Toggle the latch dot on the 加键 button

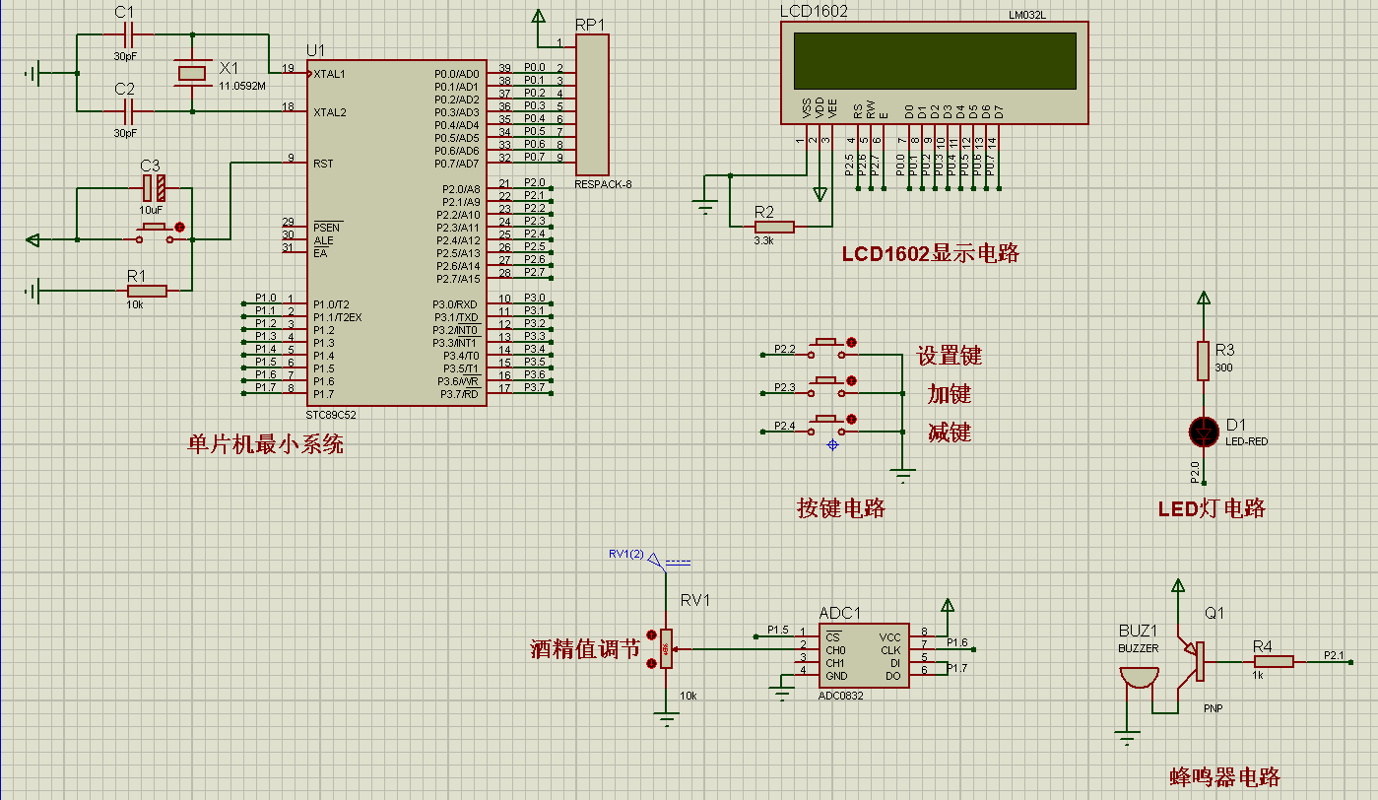(852, 380)
